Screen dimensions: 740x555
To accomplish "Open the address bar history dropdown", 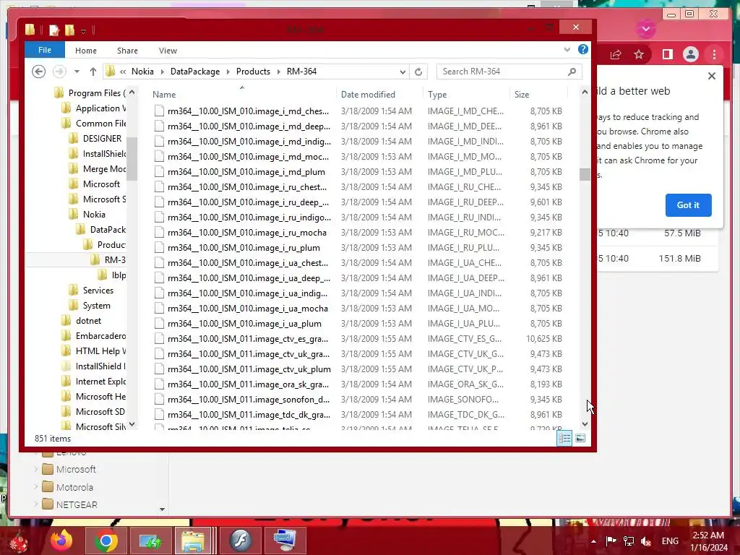I will (403, 72).
